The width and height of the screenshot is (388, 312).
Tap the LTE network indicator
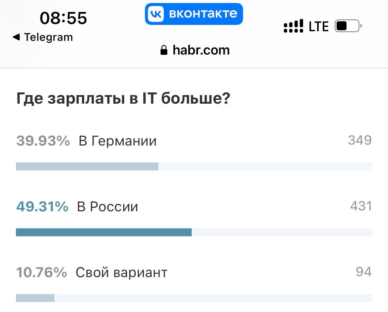click(x=318, y=26)
